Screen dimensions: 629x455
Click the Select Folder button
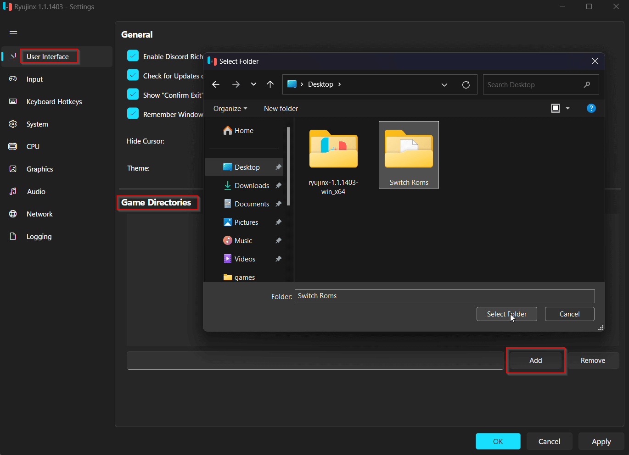(507, 314)
